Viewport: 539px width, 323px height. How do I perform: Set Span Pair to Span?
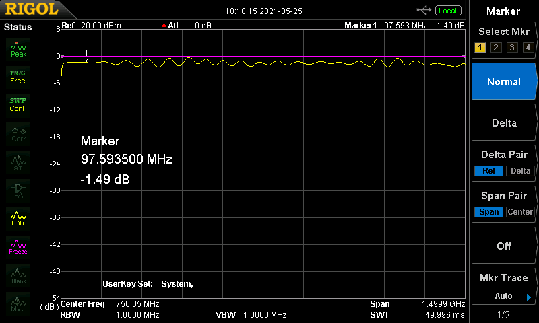(489, 212)
